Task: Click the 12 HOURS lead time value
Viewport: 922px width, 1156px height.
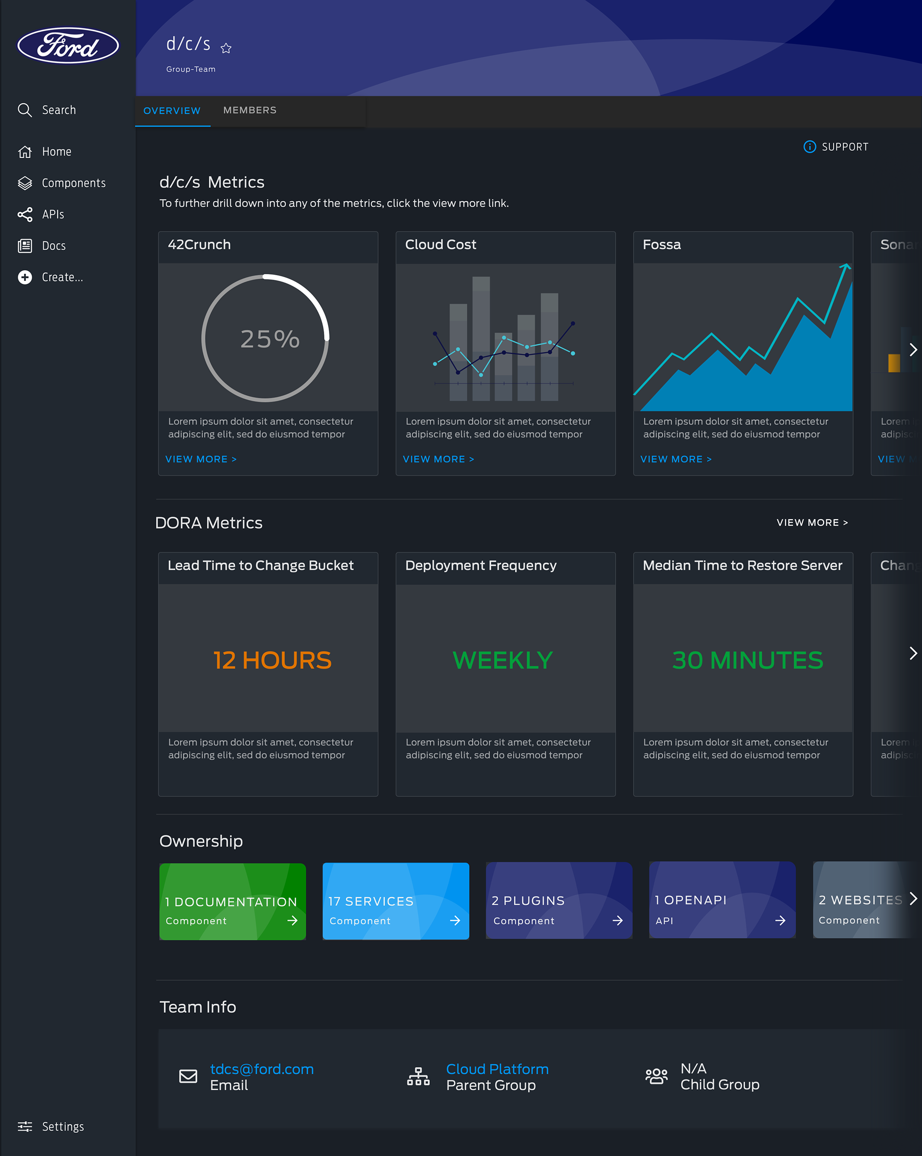Action: point(272,660)
